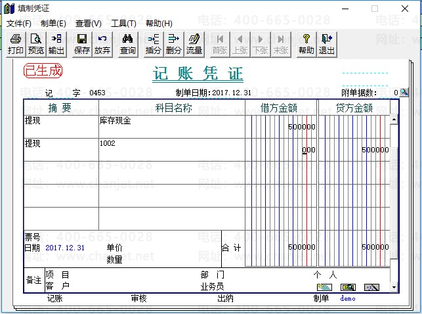The width and height of the screenshot is (422, 314).
Task: Click the 1002 account code cell
Action: coord(172,150)
